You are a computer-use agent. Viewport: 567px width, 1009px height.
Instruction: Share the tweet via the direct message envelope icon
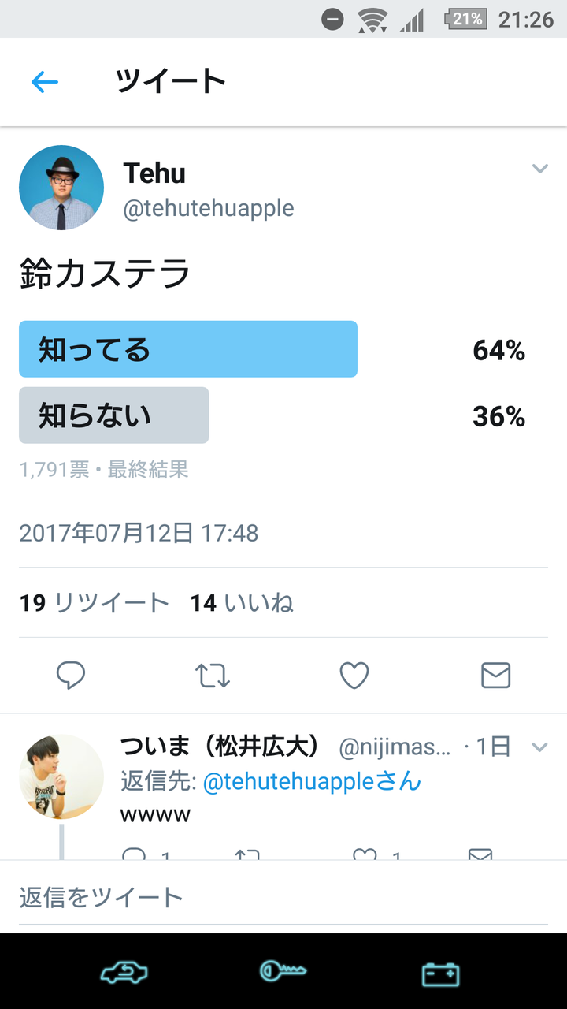(x=495, y=675)
